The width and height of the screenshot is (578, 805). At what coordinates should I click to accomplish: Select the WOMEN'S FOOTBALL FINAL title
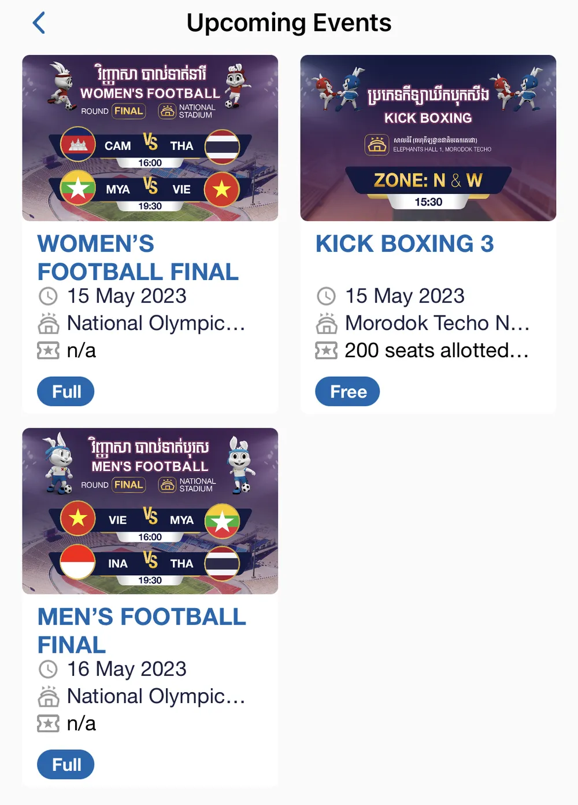point(138,258)
